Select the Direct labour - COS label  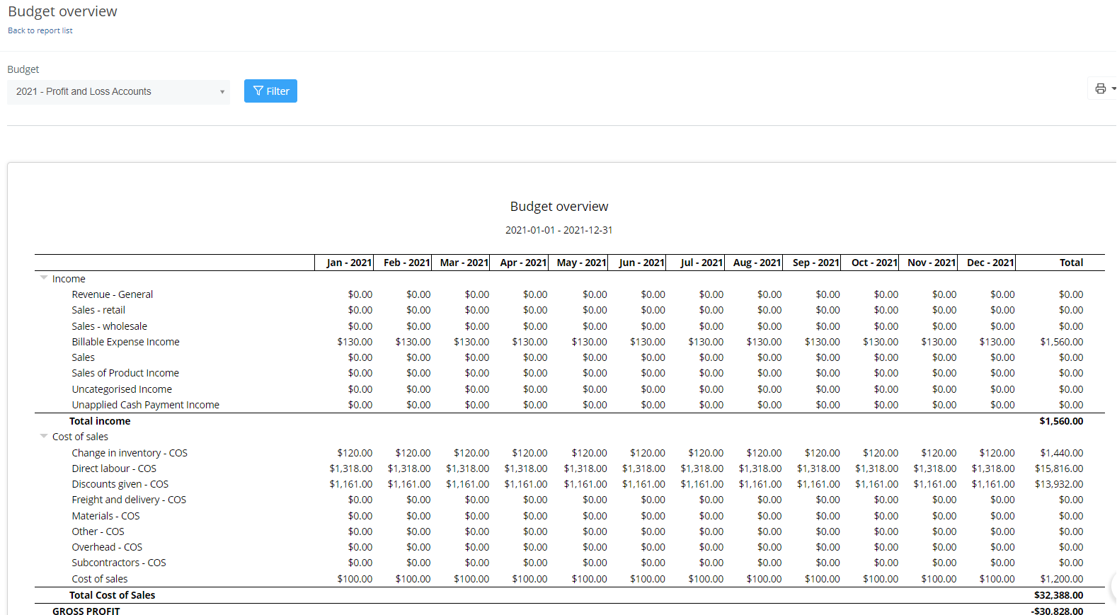tap(114, 469)
